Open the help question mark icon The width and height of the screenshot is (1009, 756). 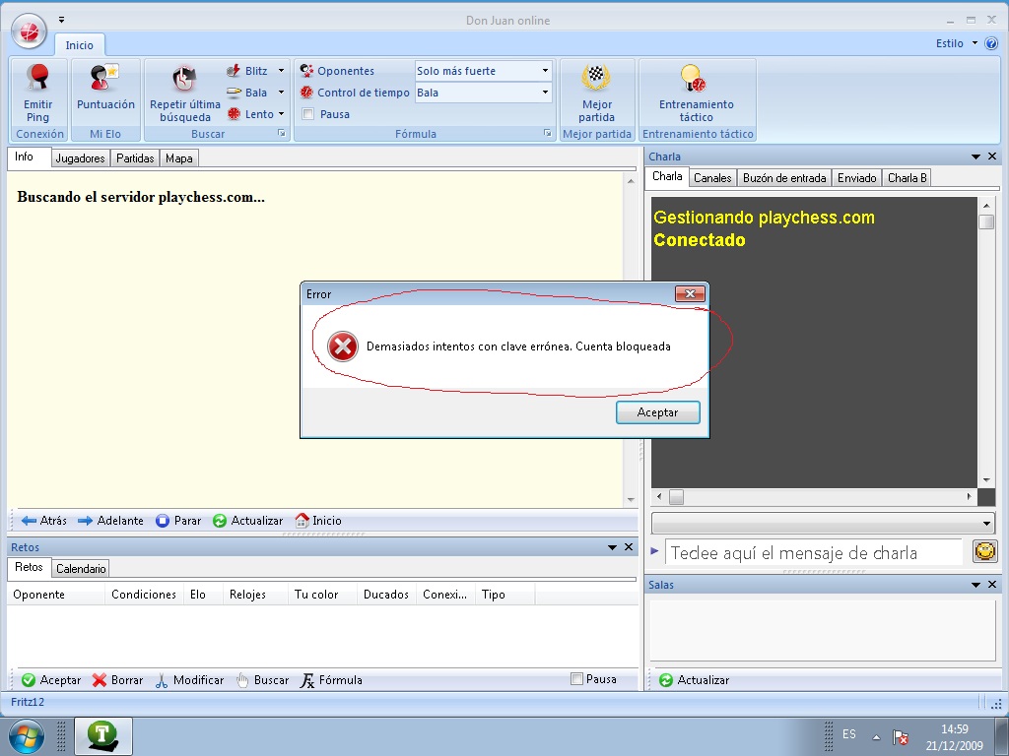coord(991,43)
